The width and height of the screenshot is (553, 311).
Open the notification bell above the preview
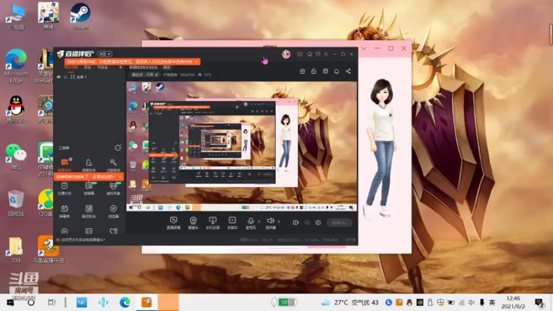click(337, 71)
